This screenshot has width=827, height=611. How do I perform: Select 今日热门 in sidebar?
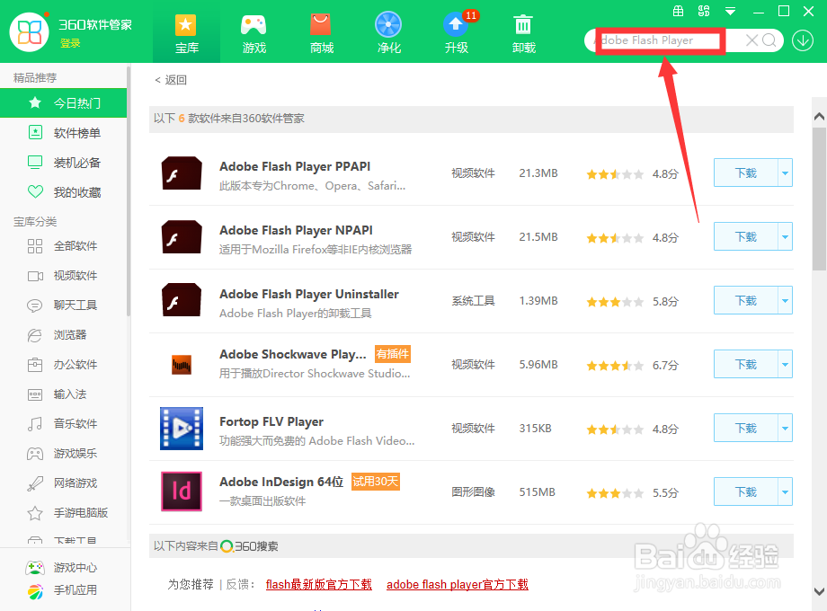(63, 102)
